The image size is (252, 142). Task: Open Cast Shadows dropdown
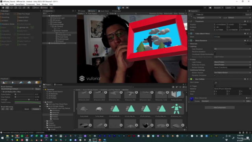pyautogui.click(x=232, y=49)
